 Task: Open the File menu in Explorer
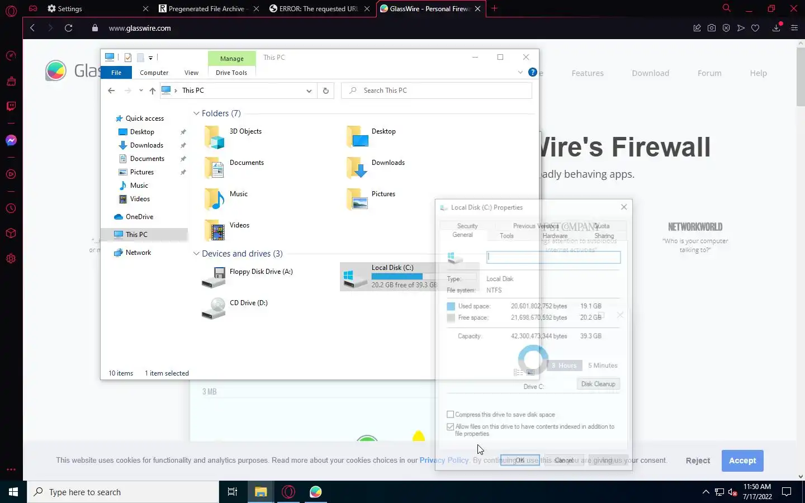point(116,73)
